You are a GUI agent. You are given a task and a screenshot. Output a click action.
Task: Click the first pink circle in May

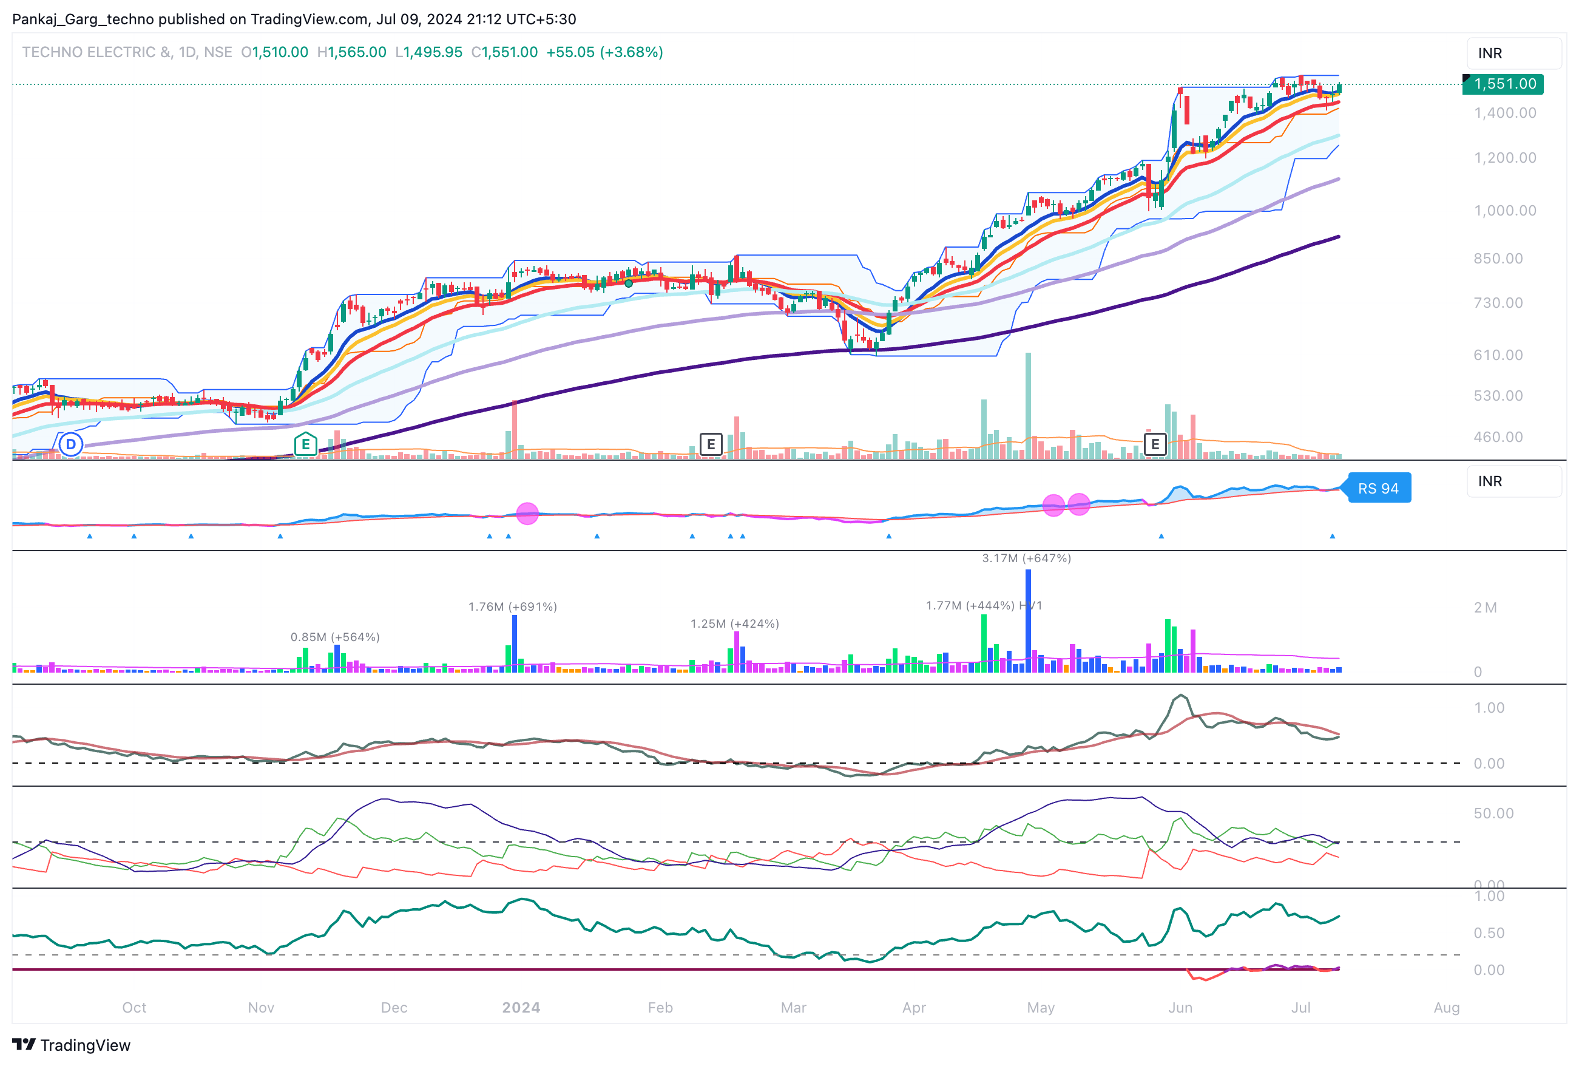[x=1053, y=505]
